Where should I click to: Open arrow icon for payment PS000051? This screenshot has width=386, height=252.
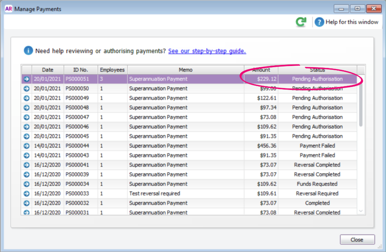[x=26, y=79]
